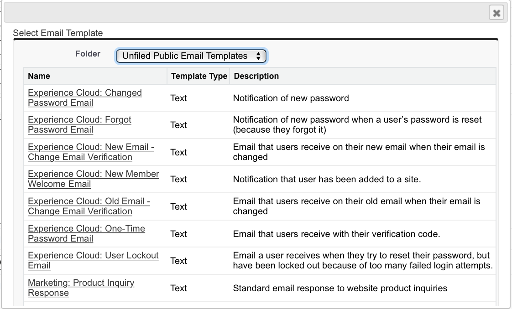Screen dimensions: 512x309
Task: Click 'Notification that user has been added' text
Action: (327, 179)
